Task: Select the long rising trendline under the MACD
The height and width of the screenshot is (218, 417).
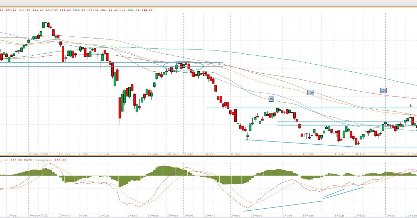Action: click(282, 206)
